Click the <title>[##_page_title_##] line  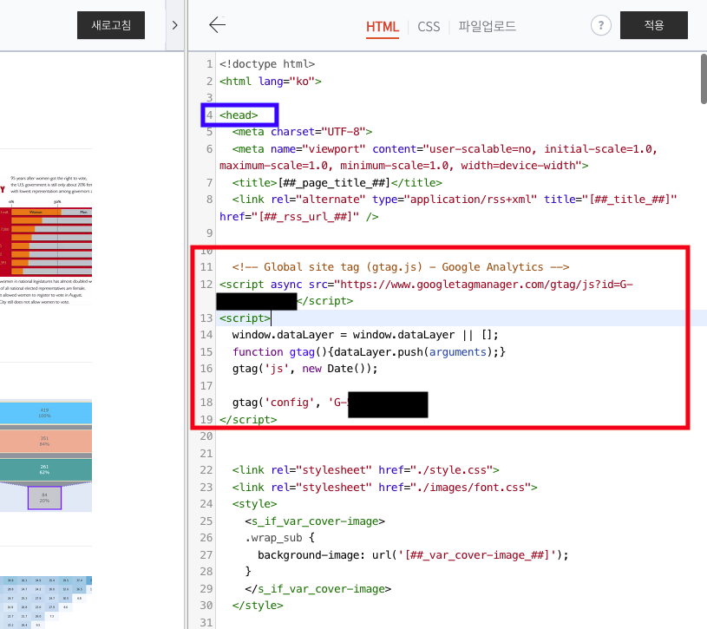pyautogui.click(x=337, y=182)
